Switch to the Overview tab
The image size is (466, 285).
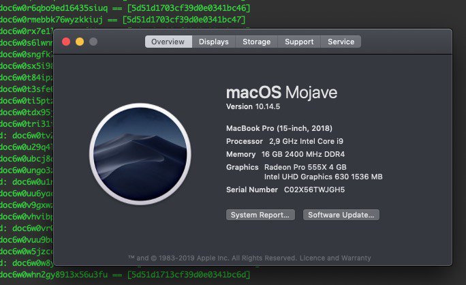[x=168, y=42]
